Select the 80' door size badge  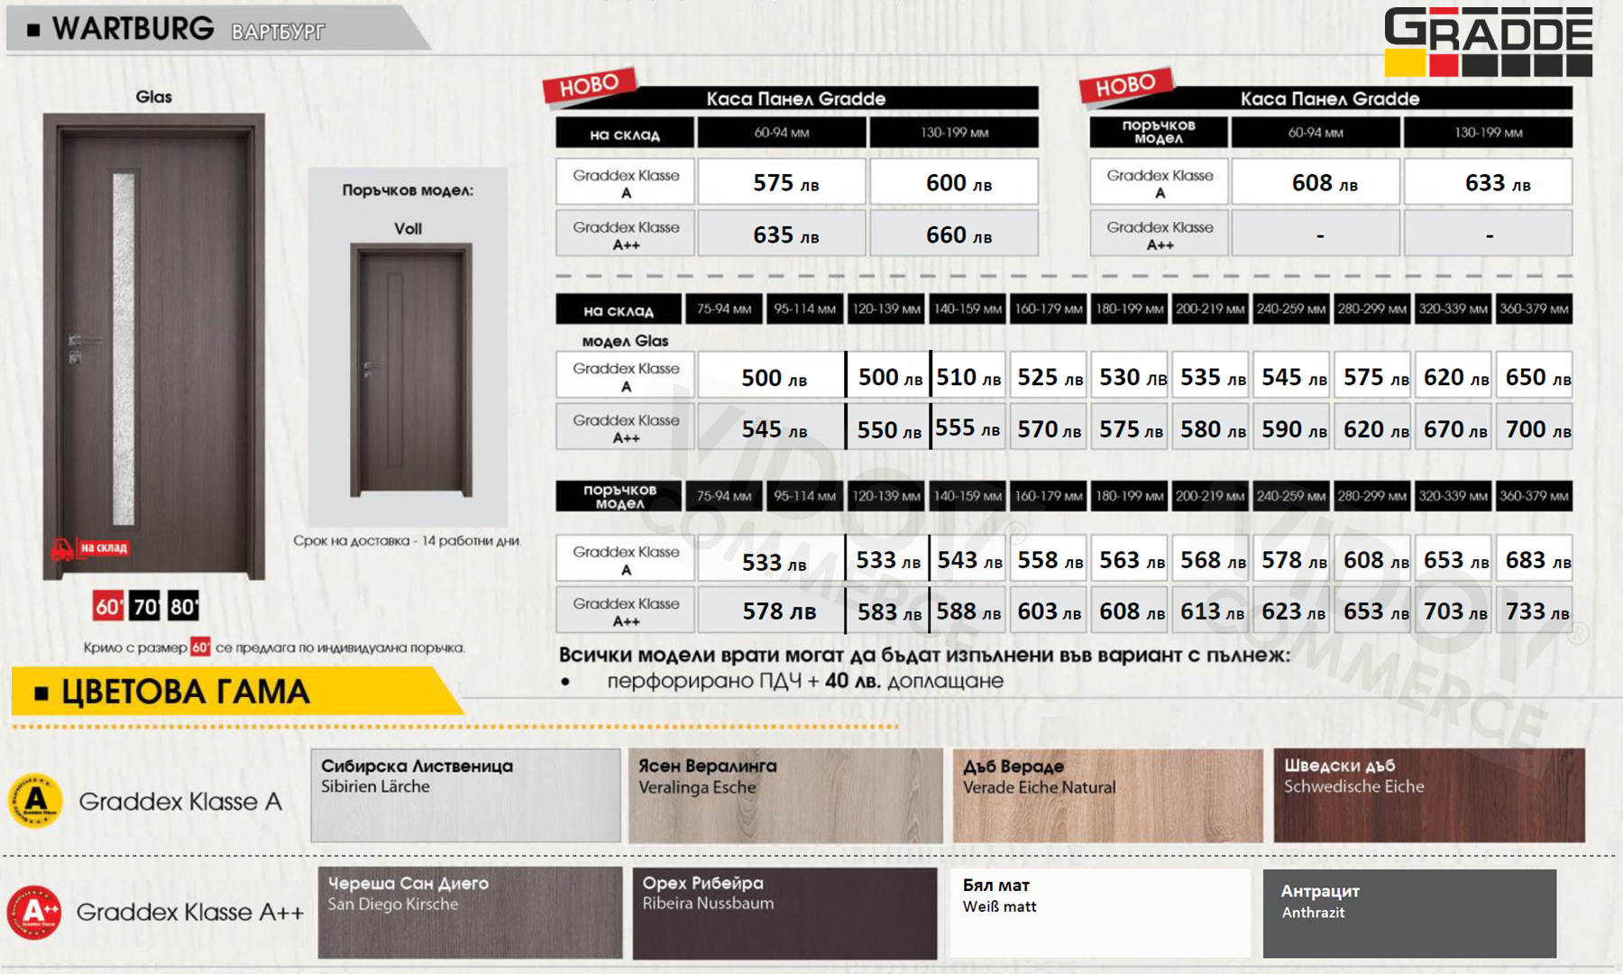pos(183,606)
